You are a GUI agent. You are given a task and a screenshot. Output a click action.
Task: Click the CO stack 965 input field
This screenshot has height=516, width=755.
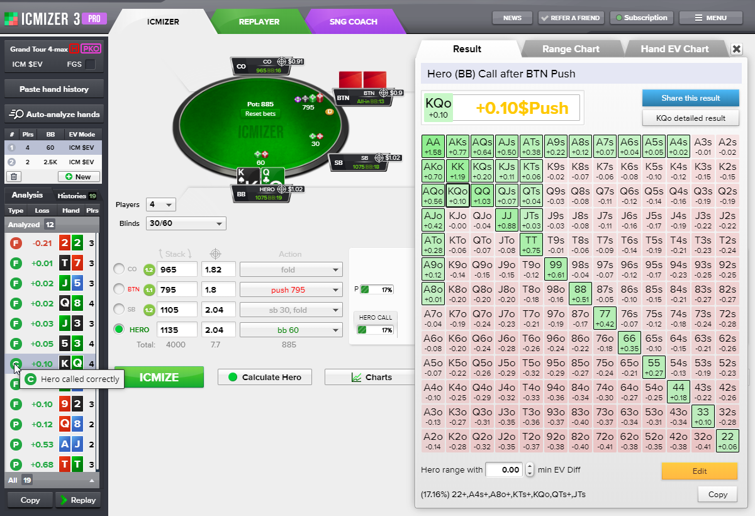pos(177,269)
